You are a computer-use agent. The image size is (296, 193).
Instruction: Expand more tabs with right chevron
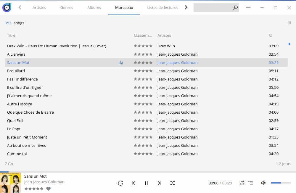pyautogui.click(x=186, y=8)
